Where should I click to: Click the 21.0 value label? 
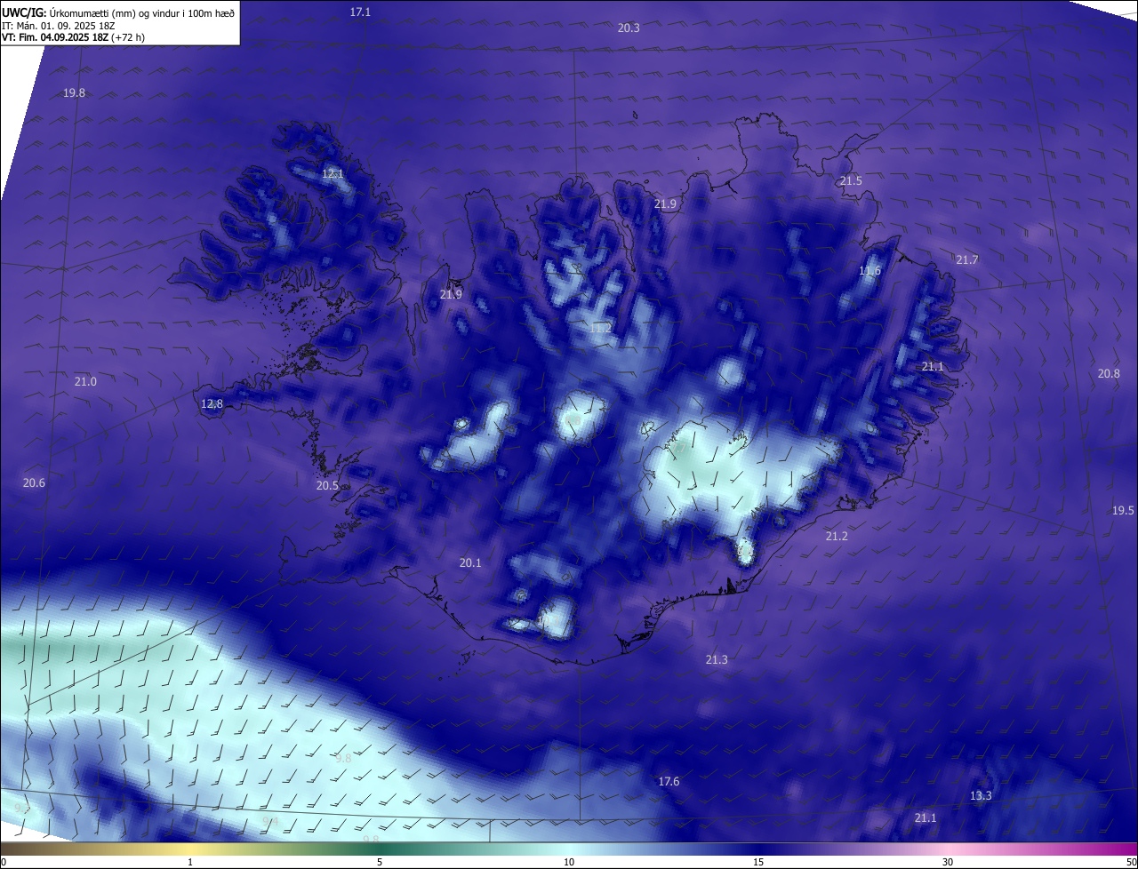coord(85,382)
